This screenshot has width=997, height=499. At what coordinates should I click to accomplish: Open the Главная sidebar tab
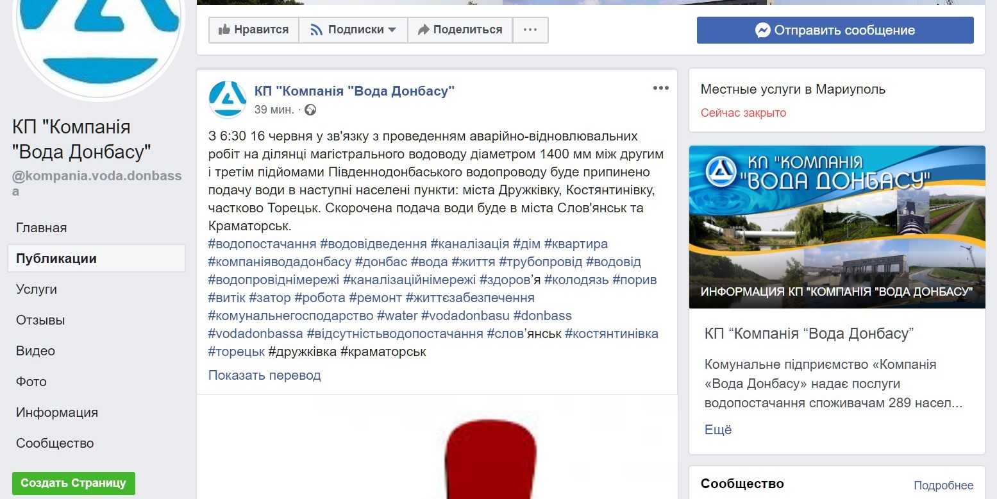click(x=42, y=228)
